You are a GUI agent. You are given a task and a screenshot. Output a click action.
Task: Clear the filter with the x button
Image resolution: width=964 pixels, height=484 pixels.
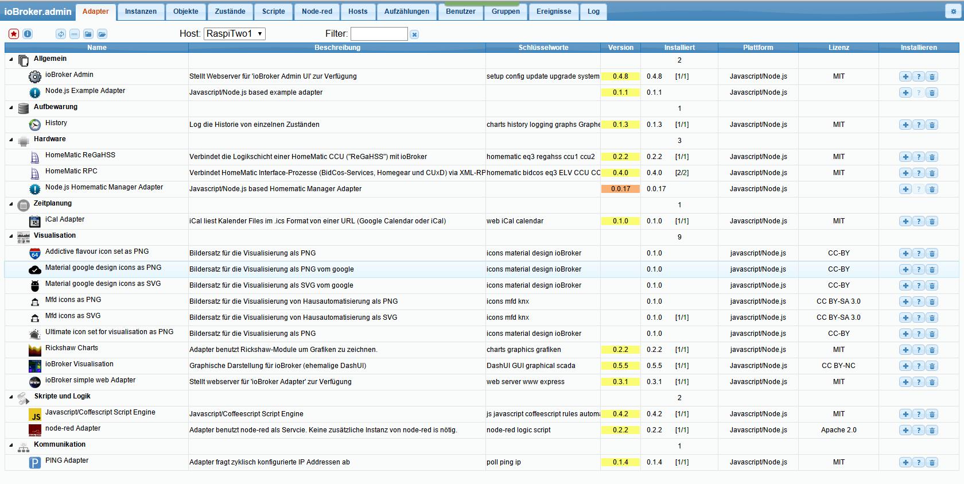click(414, 34)
